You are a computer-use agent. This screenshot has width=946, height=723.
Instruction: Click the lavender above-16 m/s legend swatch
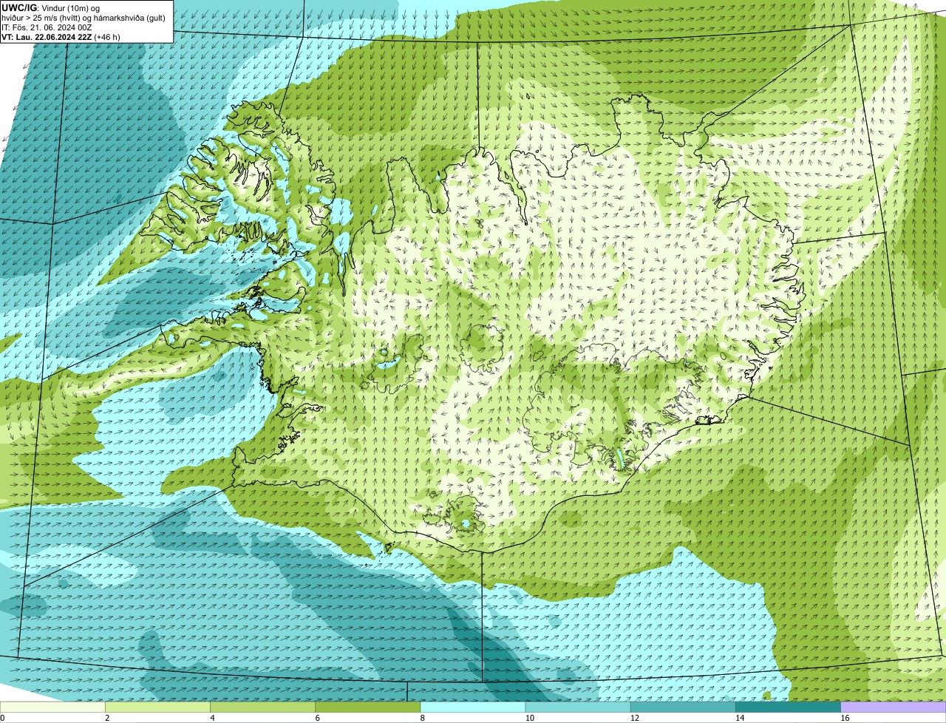894,707
